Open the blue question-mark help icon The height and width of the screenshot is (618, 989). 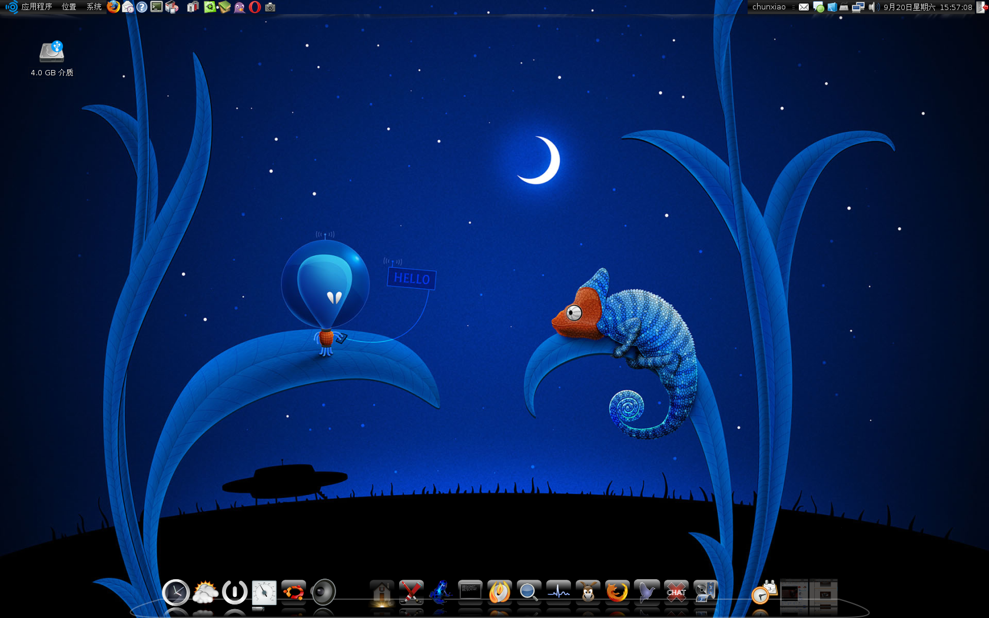(142, 7)
